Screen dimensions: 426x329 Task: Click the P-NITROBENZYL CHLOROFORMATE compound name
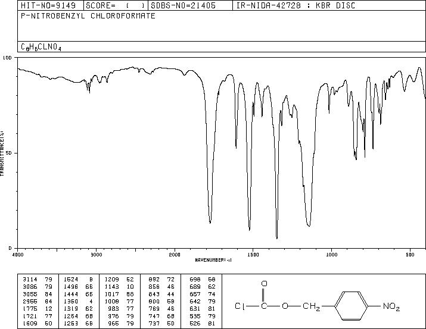[88, 15]
